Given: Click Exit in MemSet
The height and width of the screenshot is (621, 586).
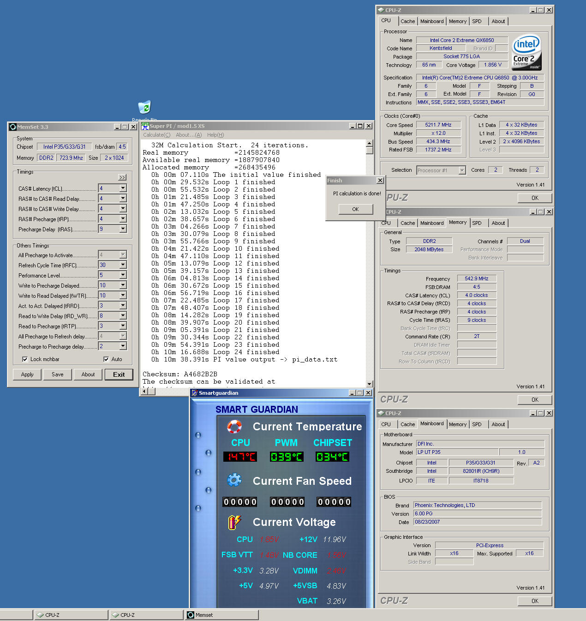Looking at the screenshot, I should pos(119,374).
